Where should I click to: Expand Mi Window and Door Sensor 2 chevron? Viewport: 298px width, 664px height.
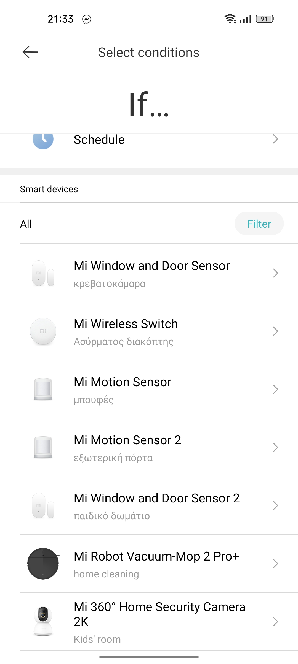[275, 505]
